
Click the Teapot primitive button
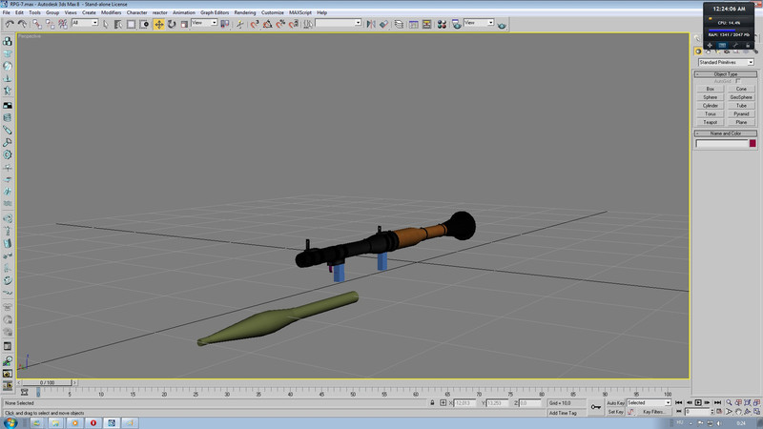coord(710,122)
